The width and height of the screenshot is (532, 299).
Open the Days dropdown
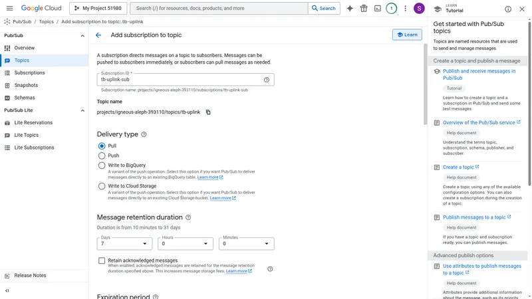click(124, 243)
